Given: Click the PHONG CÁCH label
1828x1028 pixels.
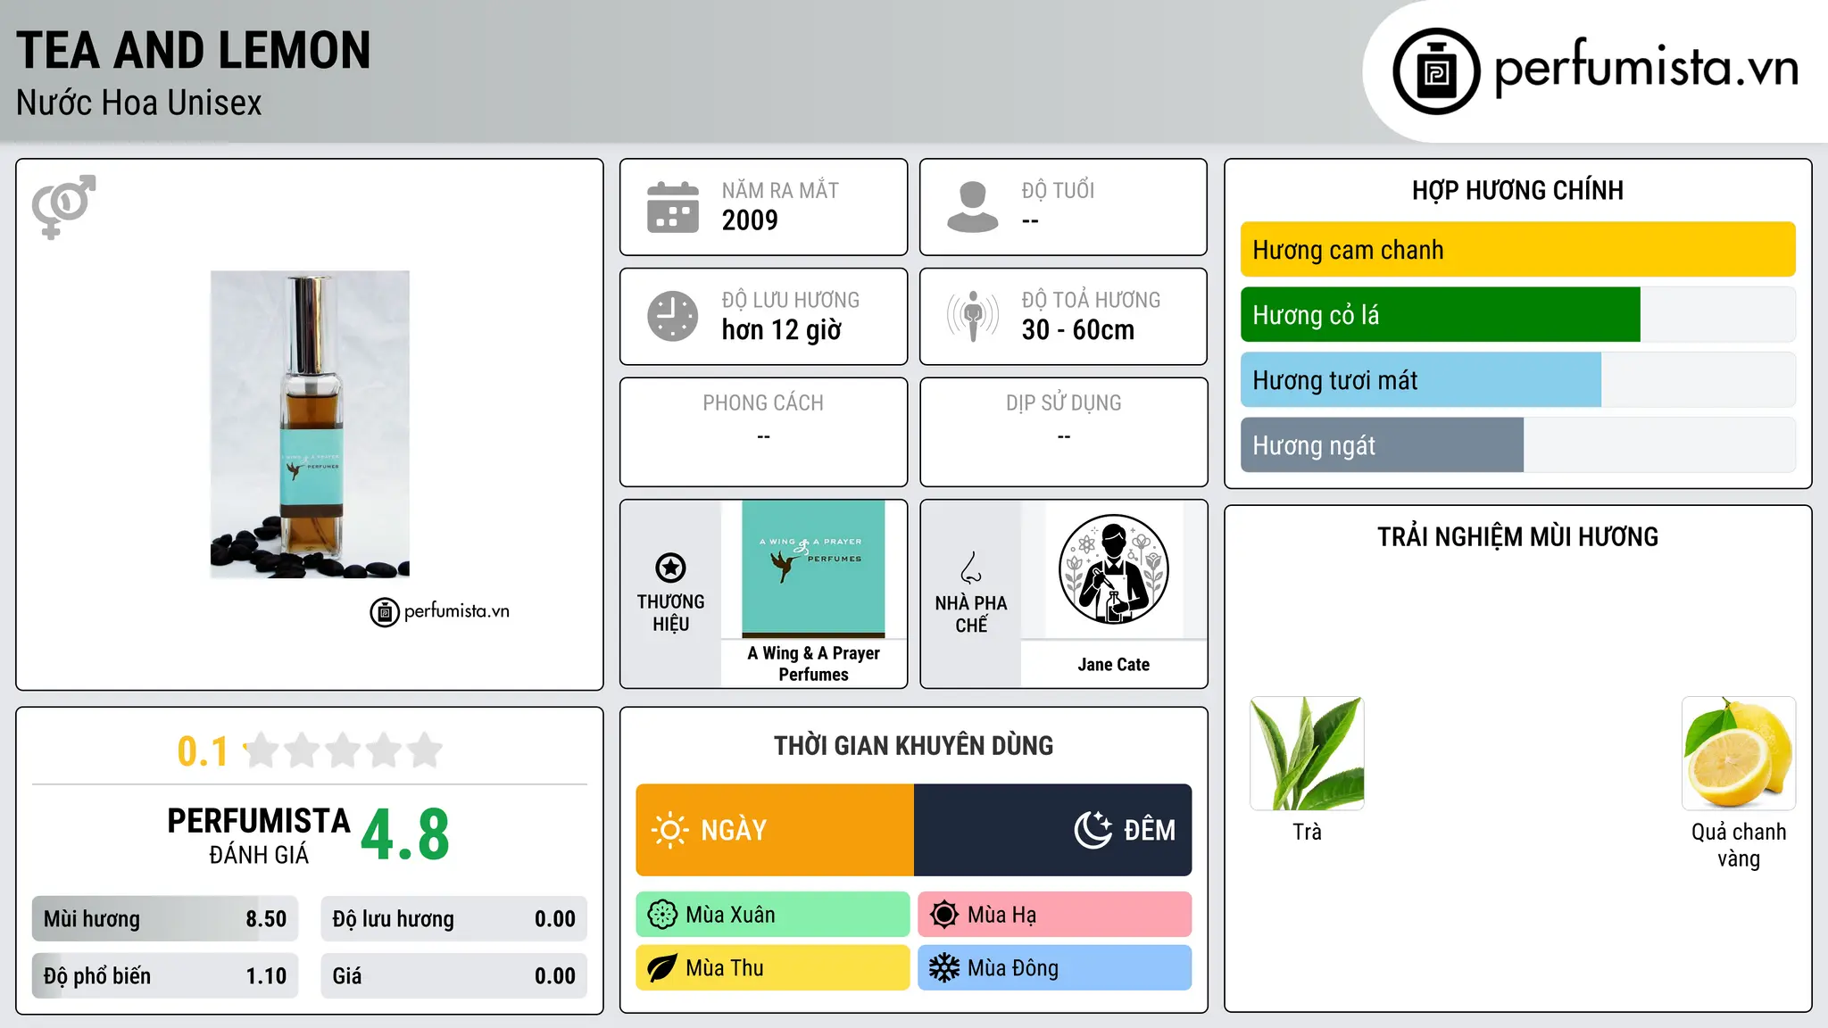Looking at the screenshot, I should pyautogui.click(x=763, y=403).
